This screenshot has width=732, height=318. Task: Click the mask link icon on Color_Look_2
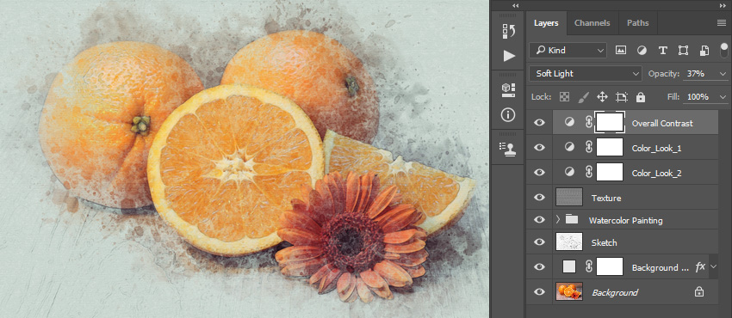[x=589, y=172]
